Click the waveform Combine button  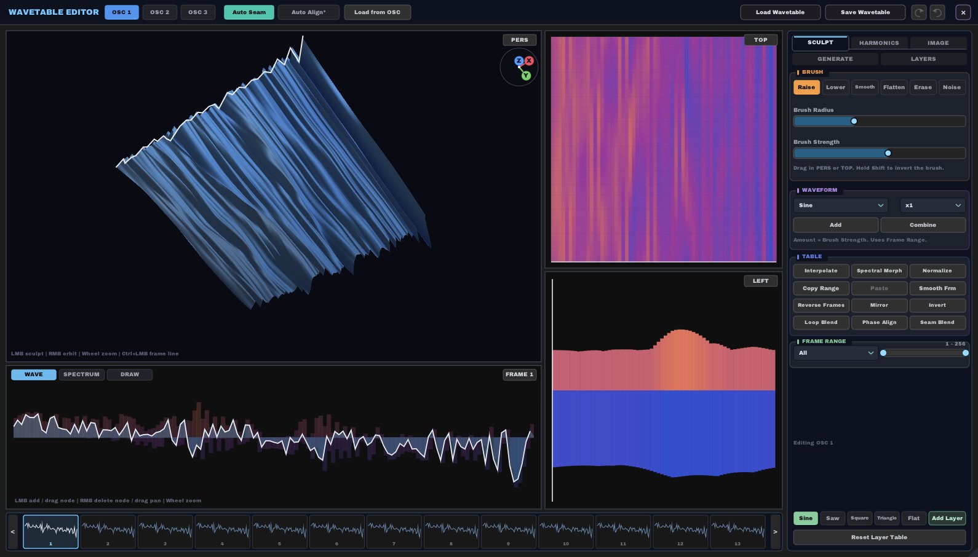click(923, 225)
